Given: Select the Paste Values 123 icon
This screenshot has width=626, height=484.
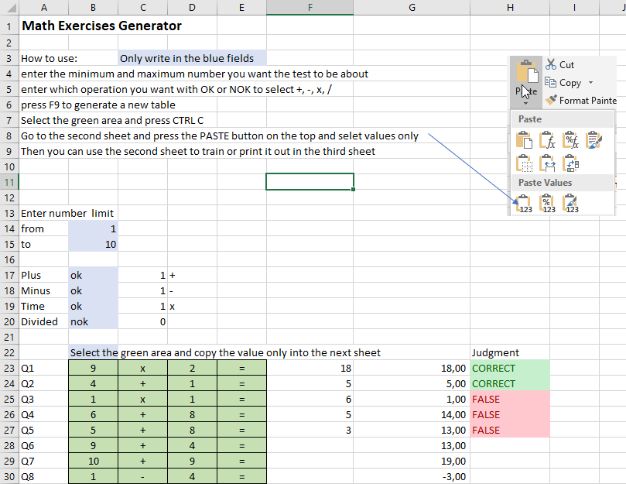Looking at the screenshot, I should (x=524, y=202).
